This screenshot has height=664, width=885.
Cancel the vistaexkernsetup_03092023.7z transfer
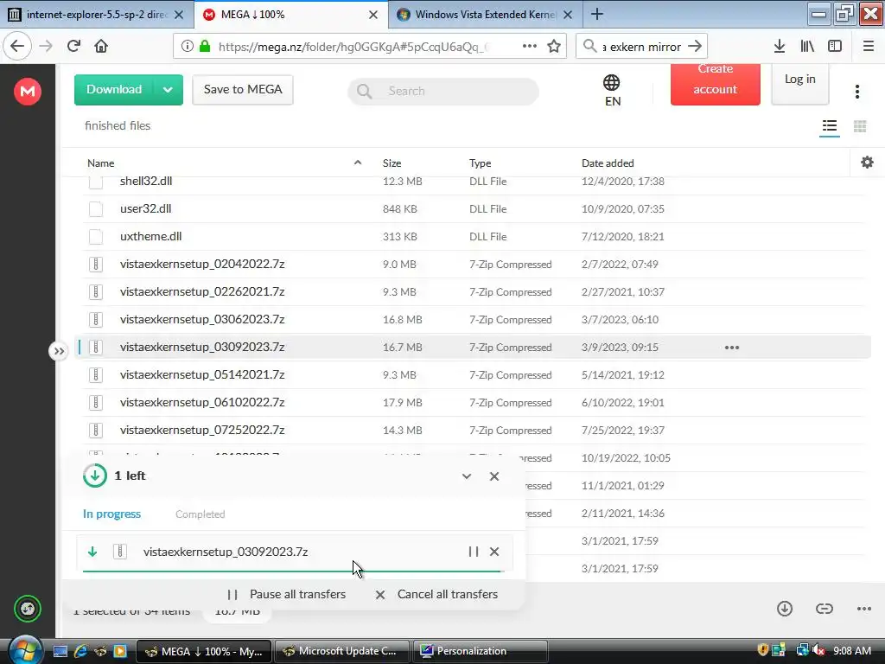[x=493, y=552]
